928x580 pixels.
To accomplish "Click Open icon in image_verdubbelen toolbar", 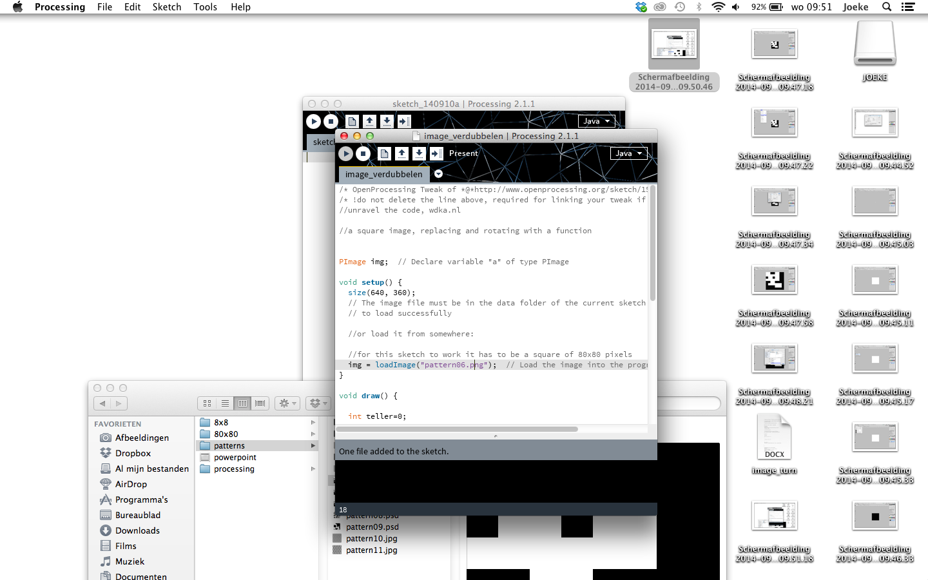I will pos(401,153).
